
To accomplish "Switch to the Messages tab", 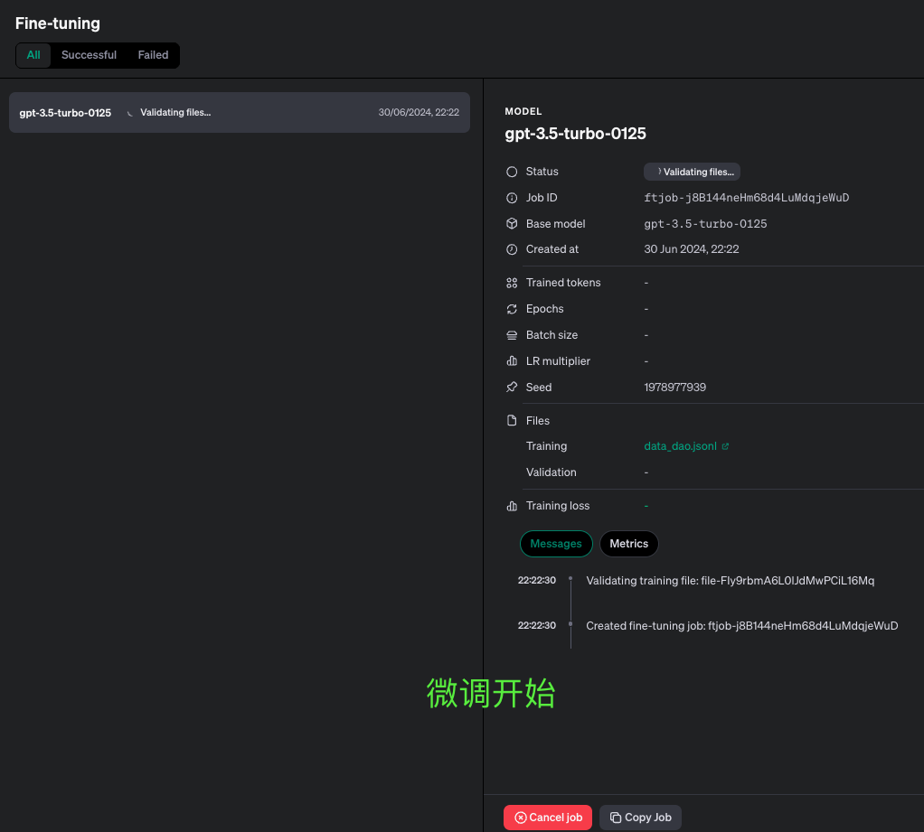I will tap(556, 544).
